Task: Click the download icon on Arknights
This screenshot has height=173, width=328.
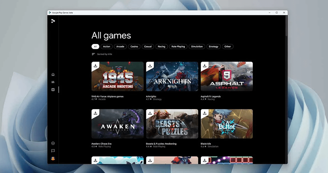Action: coord(150,66)
